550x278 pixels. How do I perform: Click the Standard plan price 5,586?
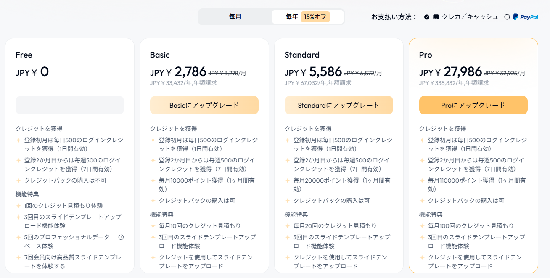pyautogui.click(x=325, y=72)
